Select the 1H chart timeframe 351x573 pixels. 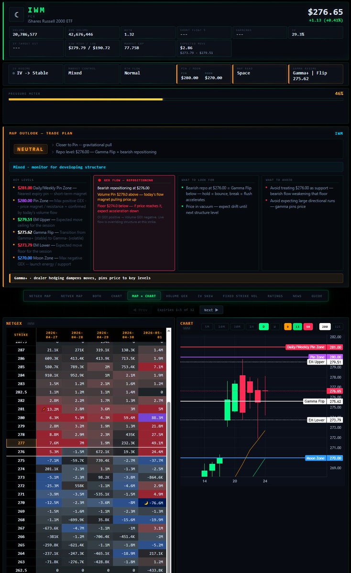pos(252,327)
